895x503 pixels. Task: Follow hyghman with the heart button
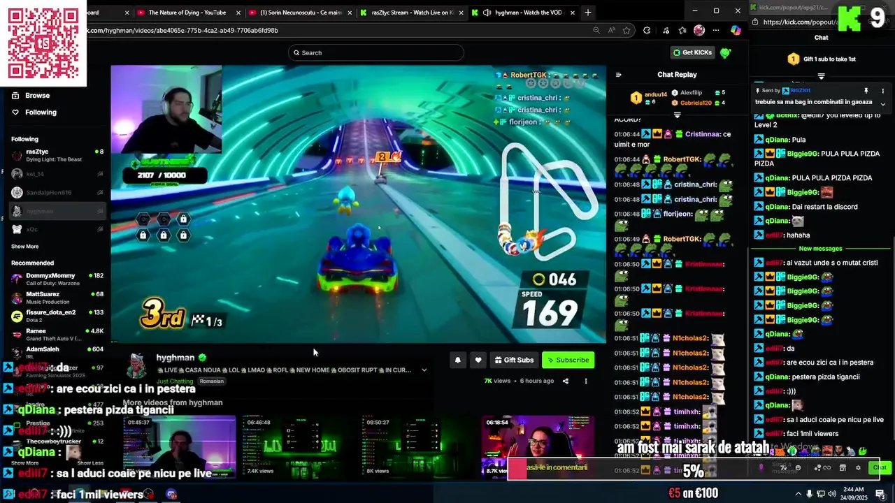click(478, 360)
